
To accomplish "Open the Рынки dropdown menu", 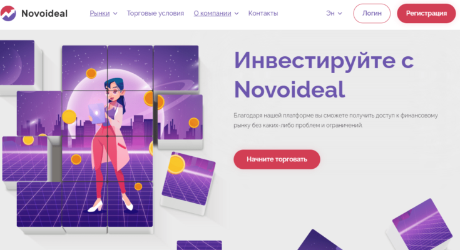I will pos(100,13).
